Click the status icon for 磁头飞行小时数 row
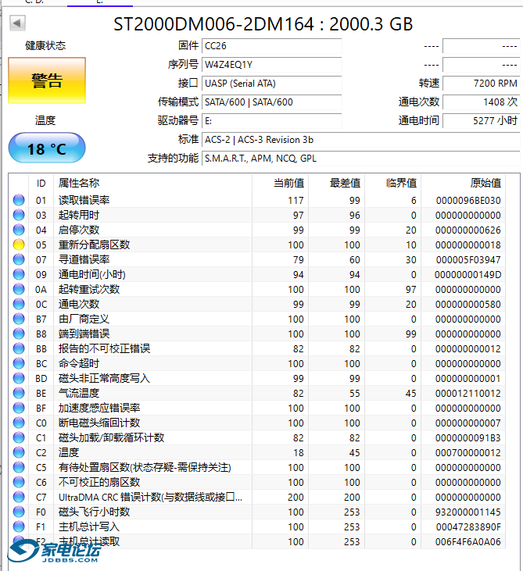523x571 pixels. 19,512
